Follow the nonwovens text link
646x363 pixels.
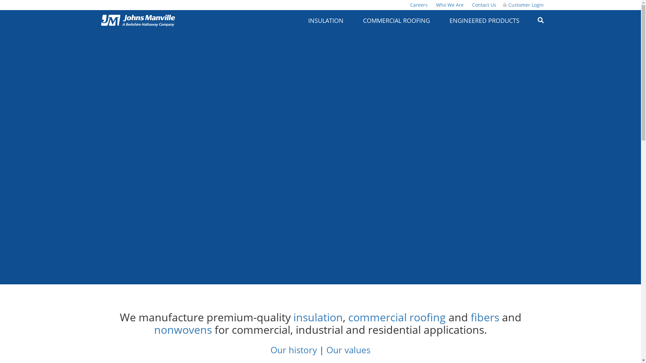tap(183, 330)
